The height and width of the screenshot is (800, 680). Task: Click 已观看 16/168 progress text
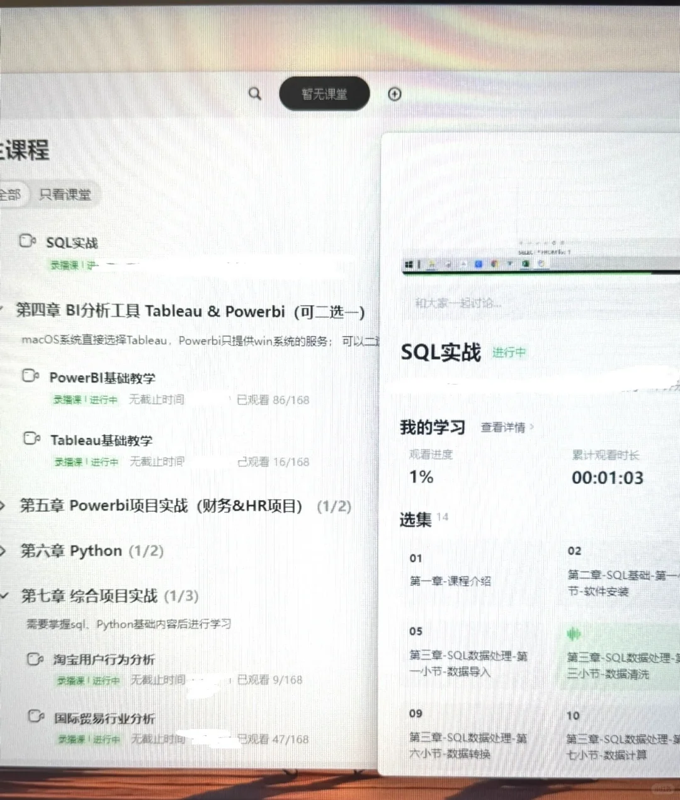pyautogui.click(x=273, y=462)
